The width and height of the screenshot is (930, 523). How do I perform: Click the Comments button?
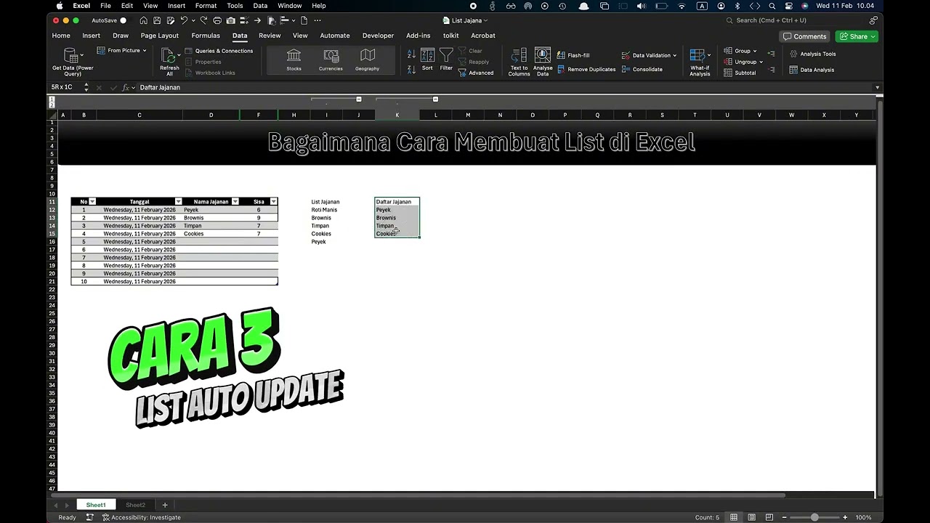pos(805,36)
